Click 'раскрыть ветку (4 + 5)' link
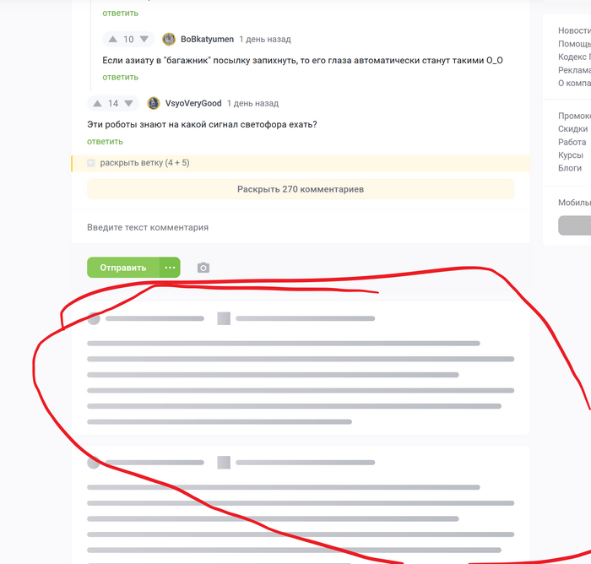 pos(144,163)
